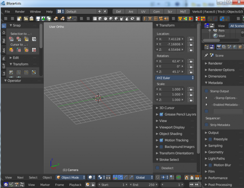
Task: Click first icon under Cursor to
Action: 12,50
